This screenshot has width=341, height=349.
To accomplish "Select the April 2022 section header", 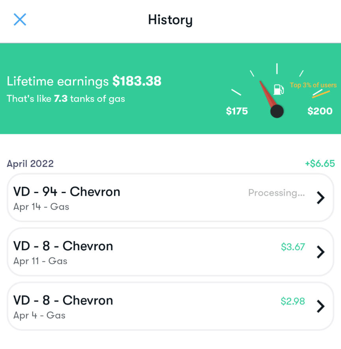I will pos(30,163).
